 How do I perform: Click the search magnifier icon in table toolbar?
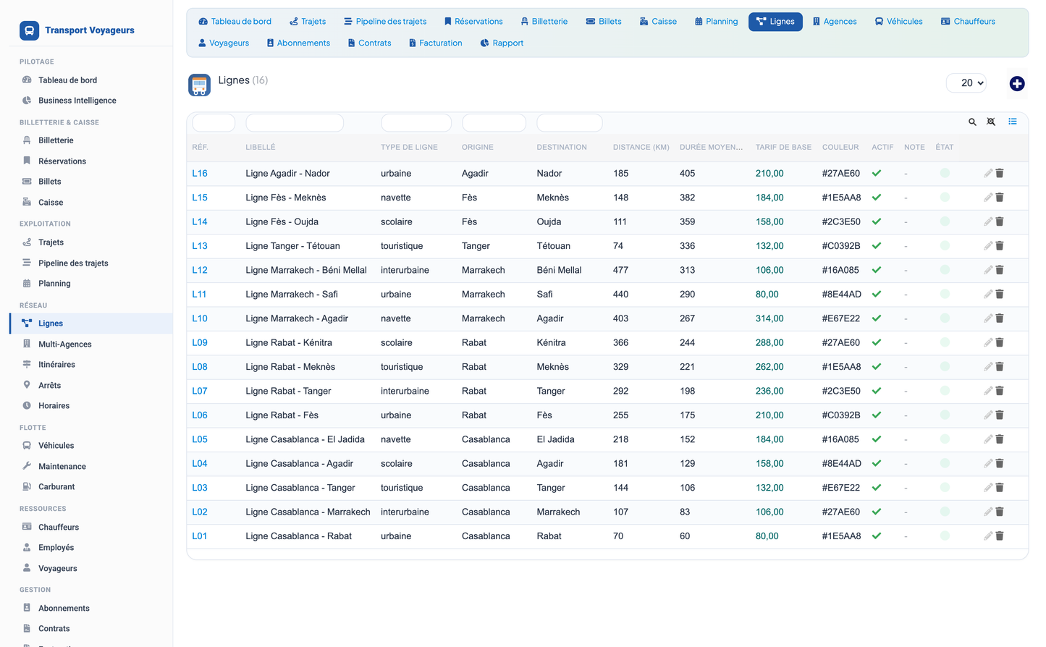pos(972,122)
